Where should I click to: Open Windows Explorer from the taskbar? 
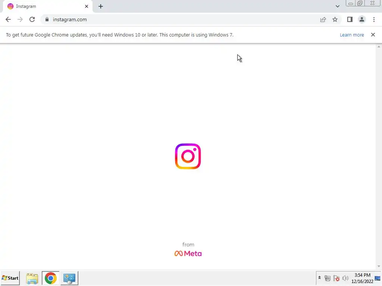click(32, 278)
